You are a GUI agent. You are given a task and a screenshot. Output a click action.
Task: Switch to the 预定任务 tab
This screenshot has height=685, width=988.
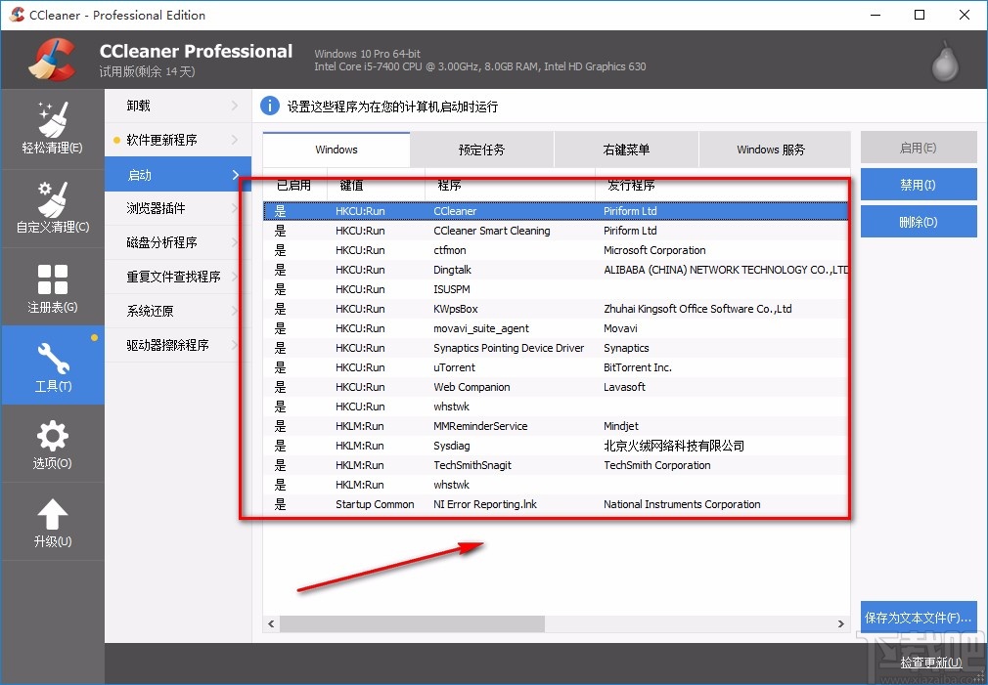tap(480, 149)
